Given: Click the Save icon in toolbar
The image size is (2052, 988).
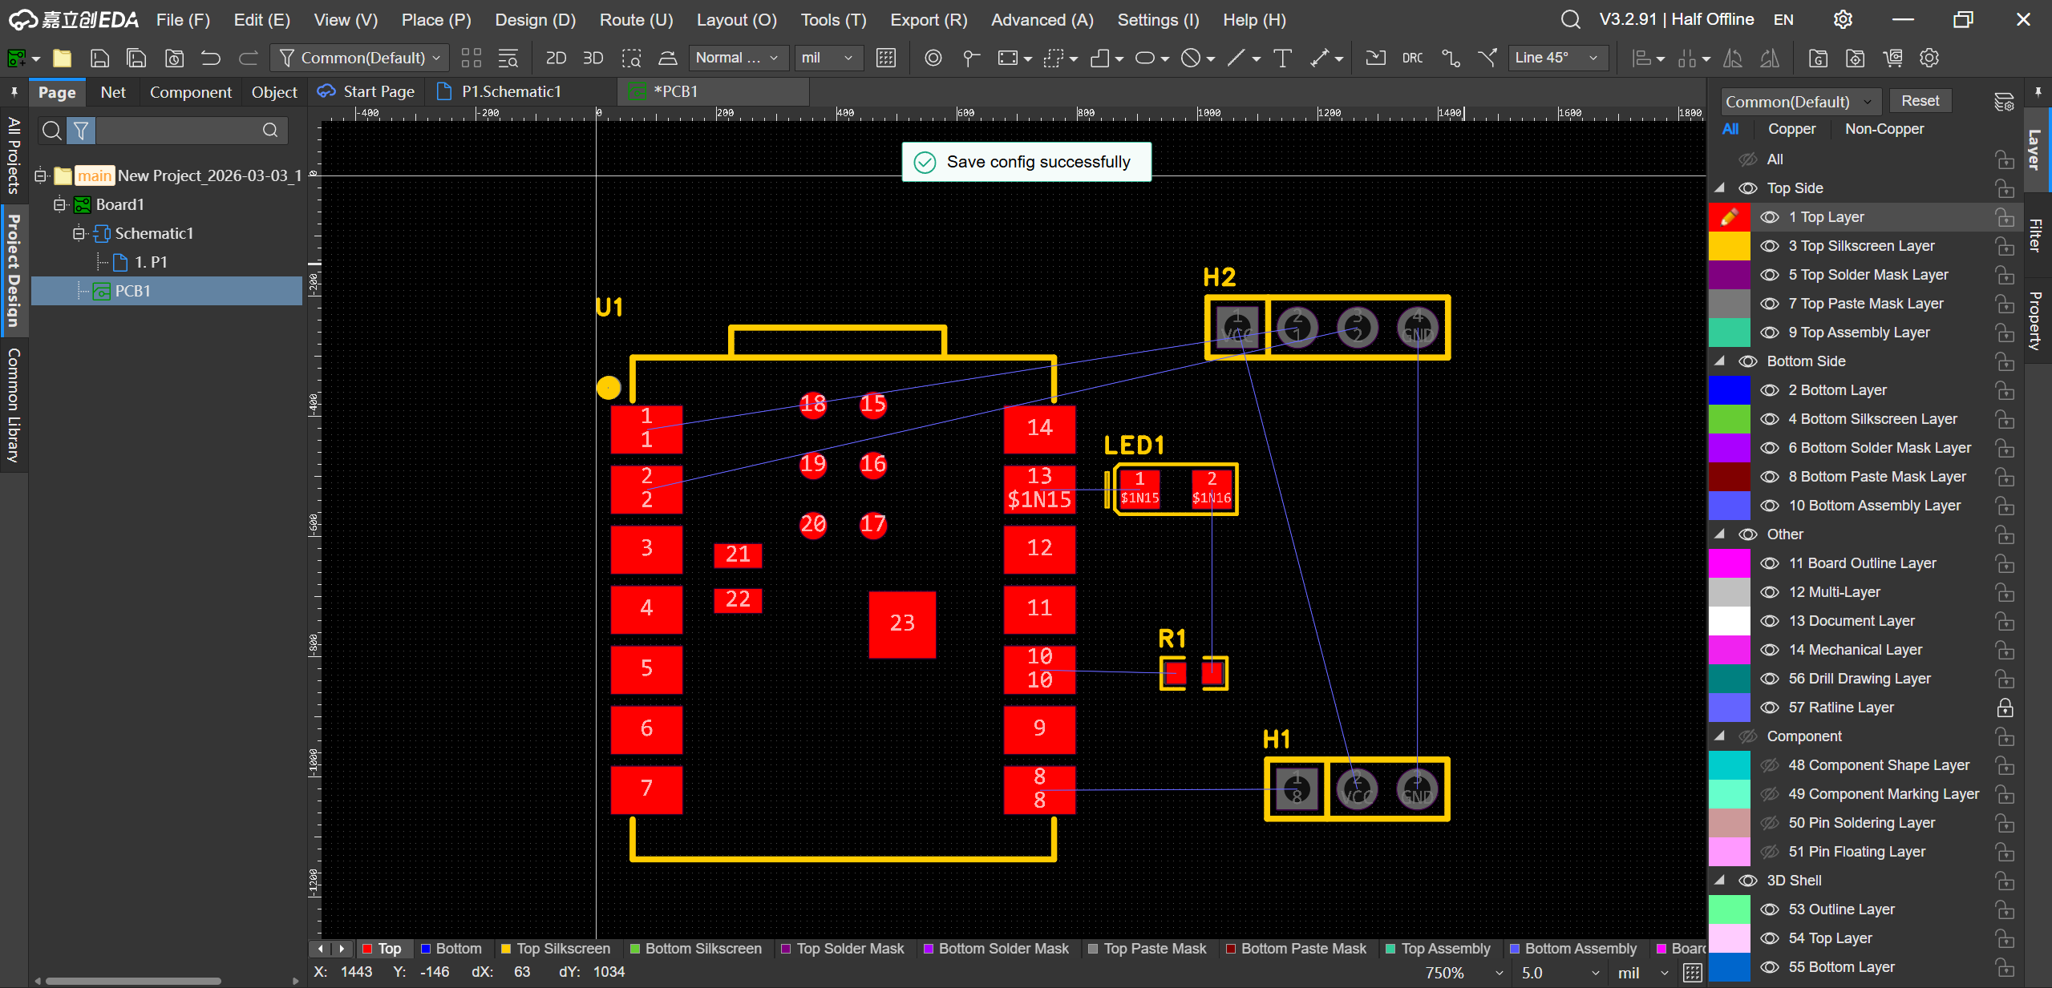Looking at the screenshot, I should click(99, 58).
